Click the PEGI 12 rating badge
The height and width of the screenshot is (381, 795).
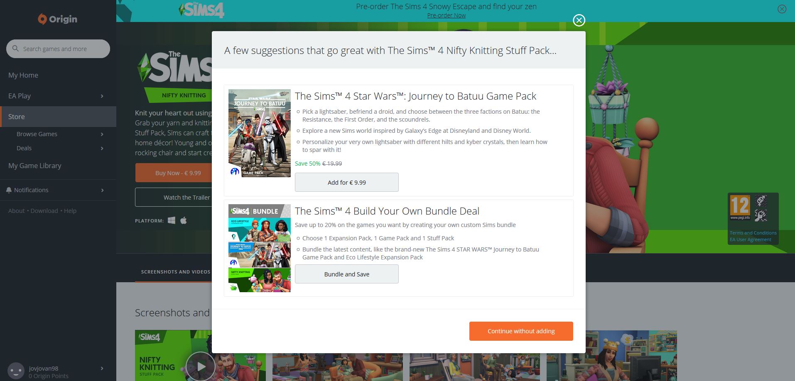click(740, 207)
